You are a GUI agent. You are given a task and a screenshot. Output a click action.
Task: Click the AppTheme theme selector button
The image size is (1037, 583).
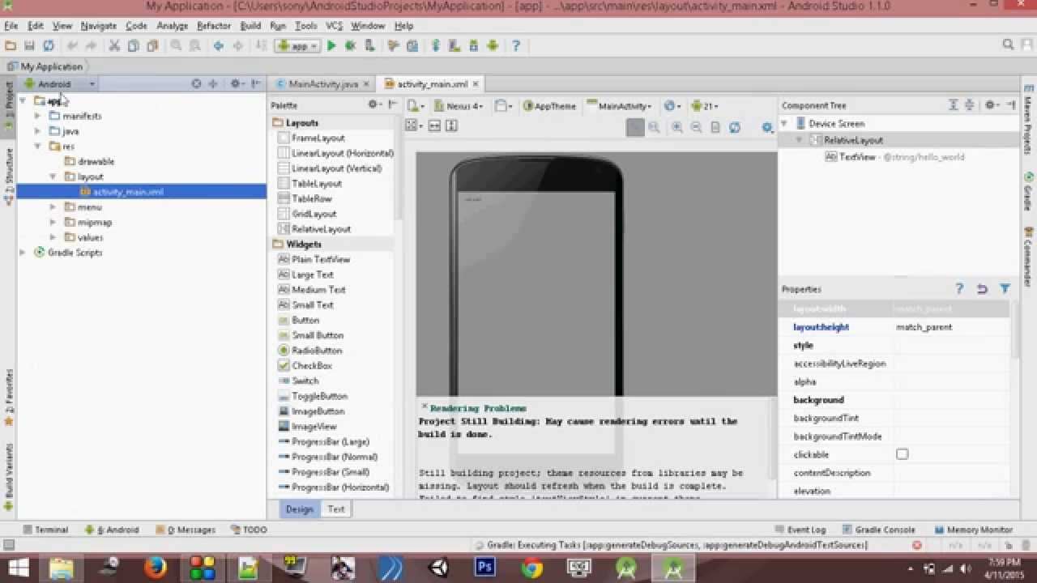550,105
